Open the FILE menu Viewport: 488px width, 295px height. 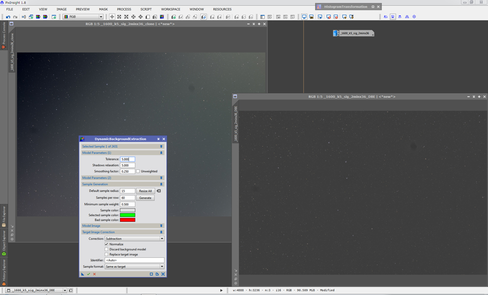(10, 10)
